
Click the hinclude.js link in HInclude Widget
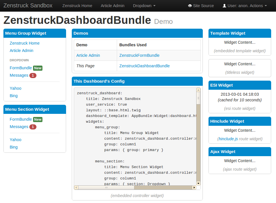(x=228, y=139)
